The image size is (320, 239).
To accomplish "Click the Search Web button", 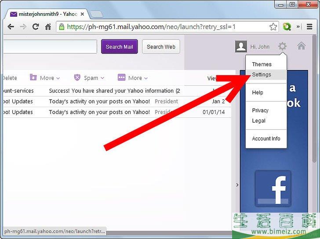I will pos(161,47).
